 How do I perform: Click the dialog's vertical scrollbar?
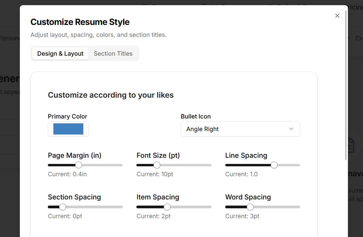[346, 85]
